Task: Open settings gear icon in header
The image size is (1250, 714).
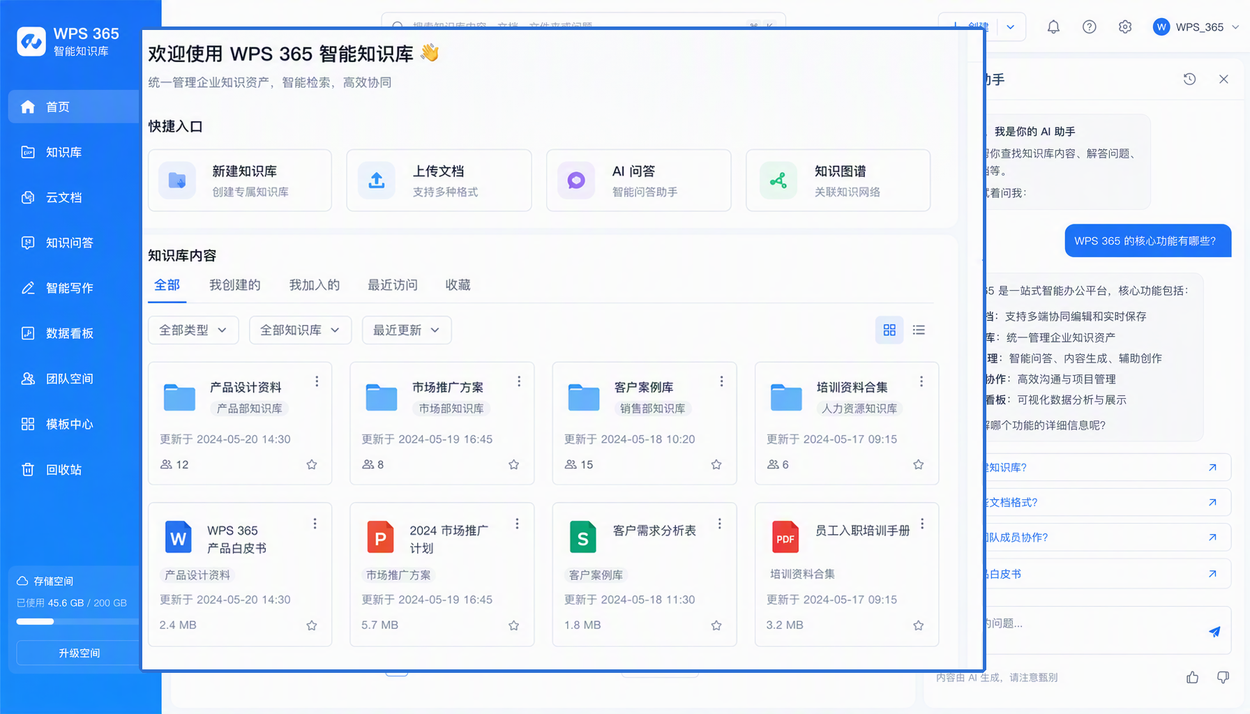Action: (x=1124, y=27)
